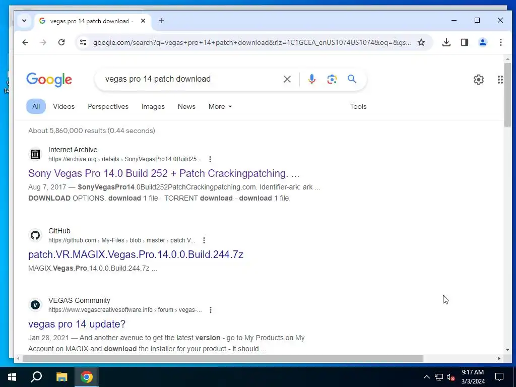Switch to Images results

153,107
